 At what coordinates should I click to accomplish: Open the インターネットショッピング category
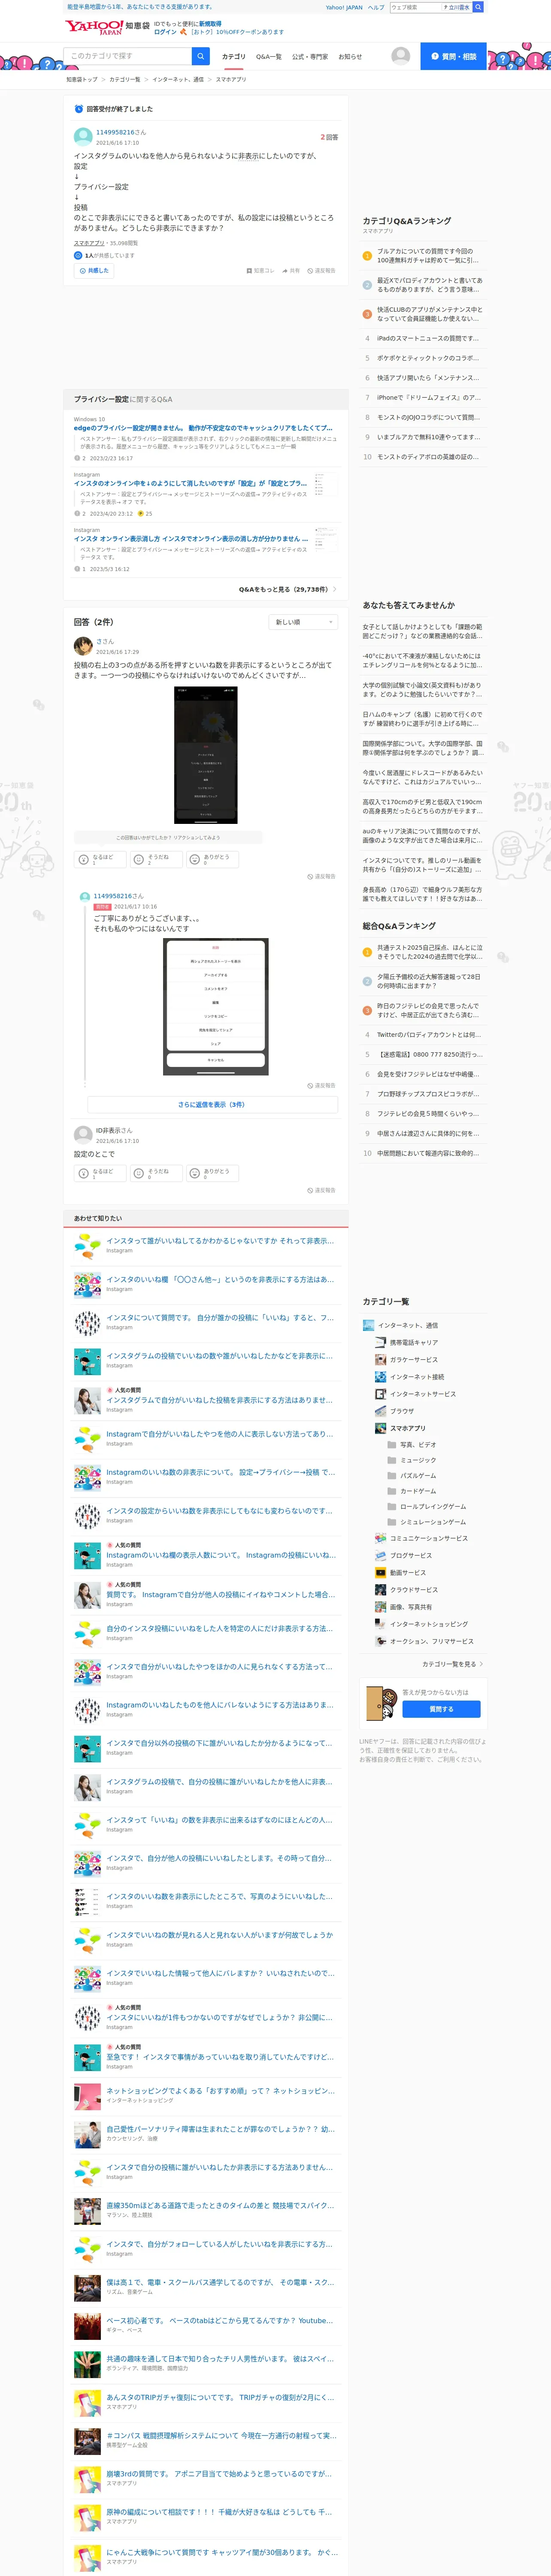coord(421,1624)
